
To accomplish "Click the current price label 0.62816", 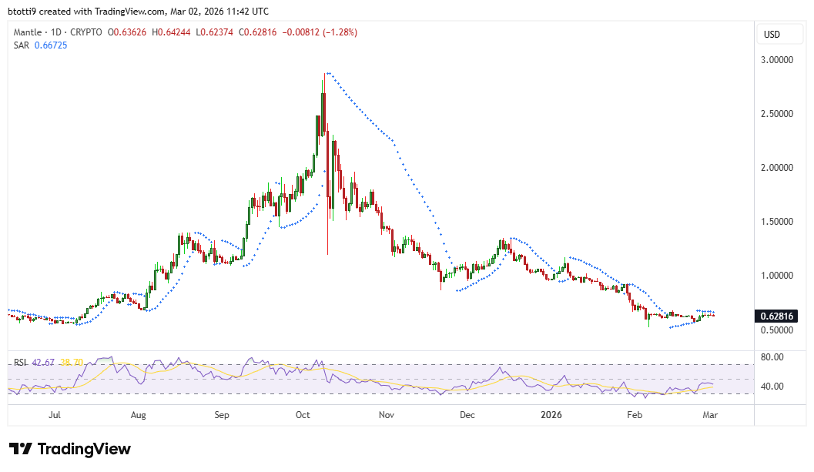I will click(778, 316).
